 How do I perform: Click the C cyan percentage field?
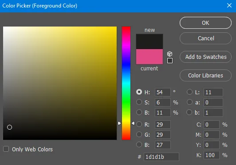(x=212, y=124)
